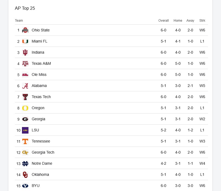Click the Miami FL team logo

pos(25,41)
